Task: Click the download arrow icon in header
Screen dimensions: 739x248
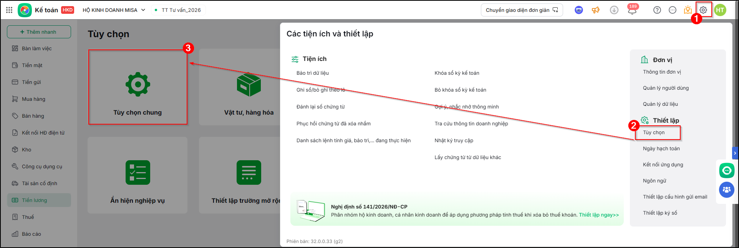Action: [614, 10]
